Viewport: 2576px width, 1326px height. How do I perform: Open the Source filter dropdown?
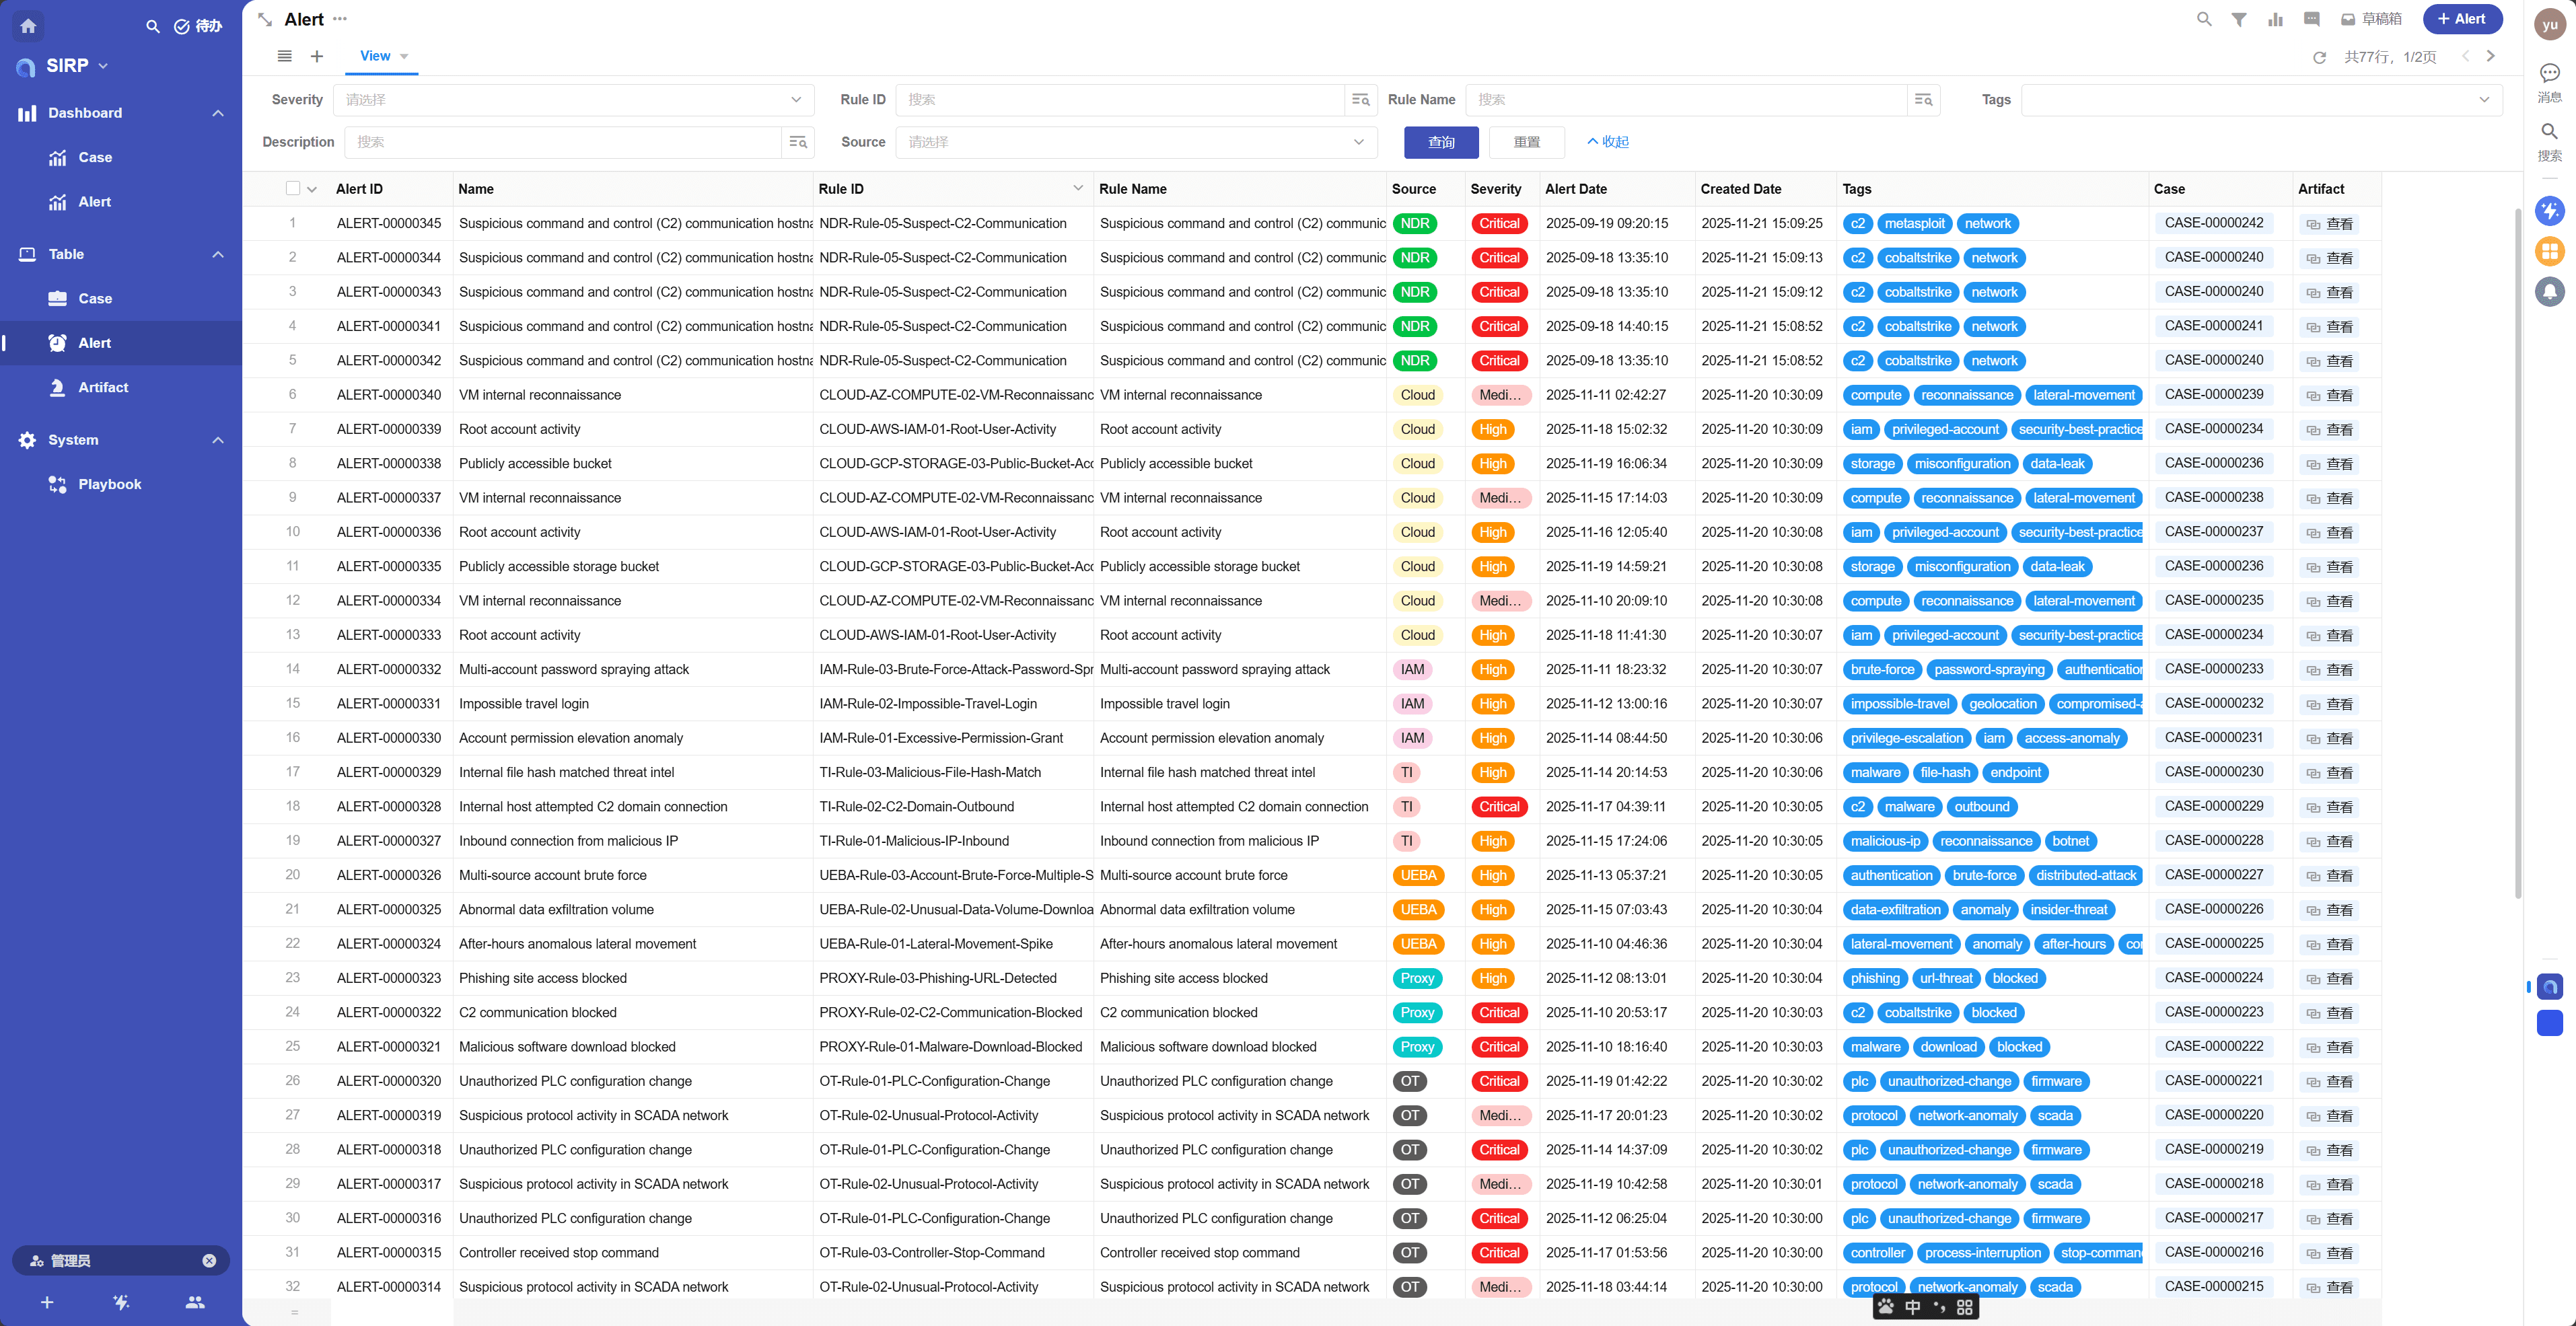[x=1135, y=142]
